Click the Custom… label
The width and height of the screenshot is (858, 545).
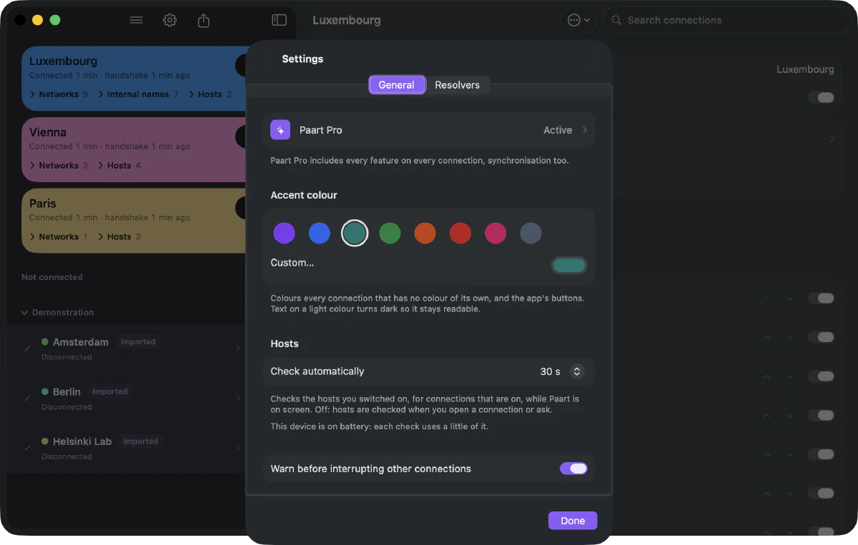pos(292,263)
